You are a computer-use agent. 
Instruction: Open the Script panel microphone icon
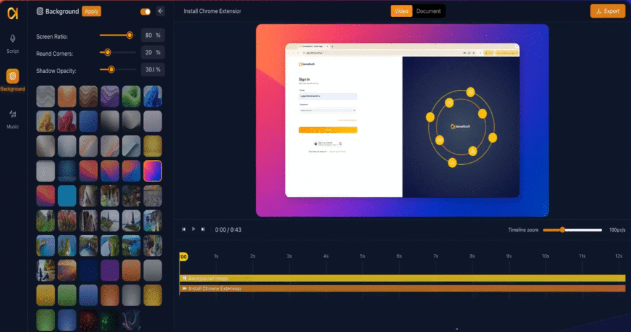(13, 39)
